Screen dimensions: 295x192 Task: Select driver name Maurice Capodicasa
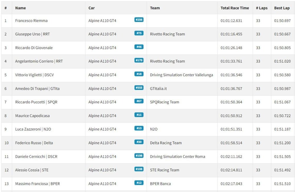tap(32, 116)
